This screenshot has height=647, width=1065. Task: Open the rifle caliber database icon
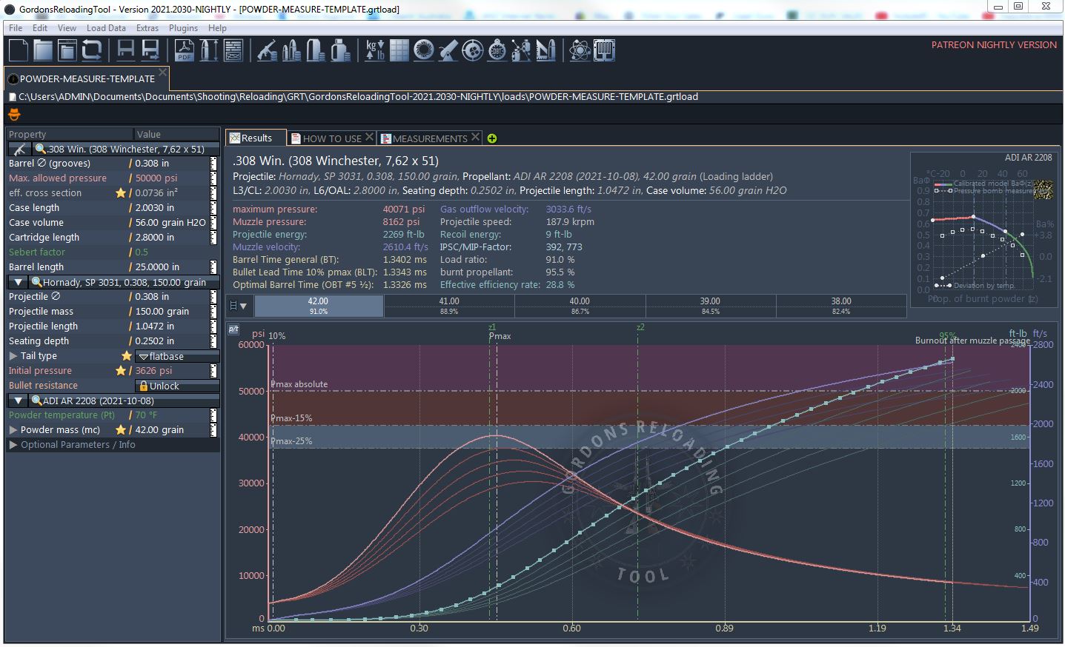[x=267, y=50]
